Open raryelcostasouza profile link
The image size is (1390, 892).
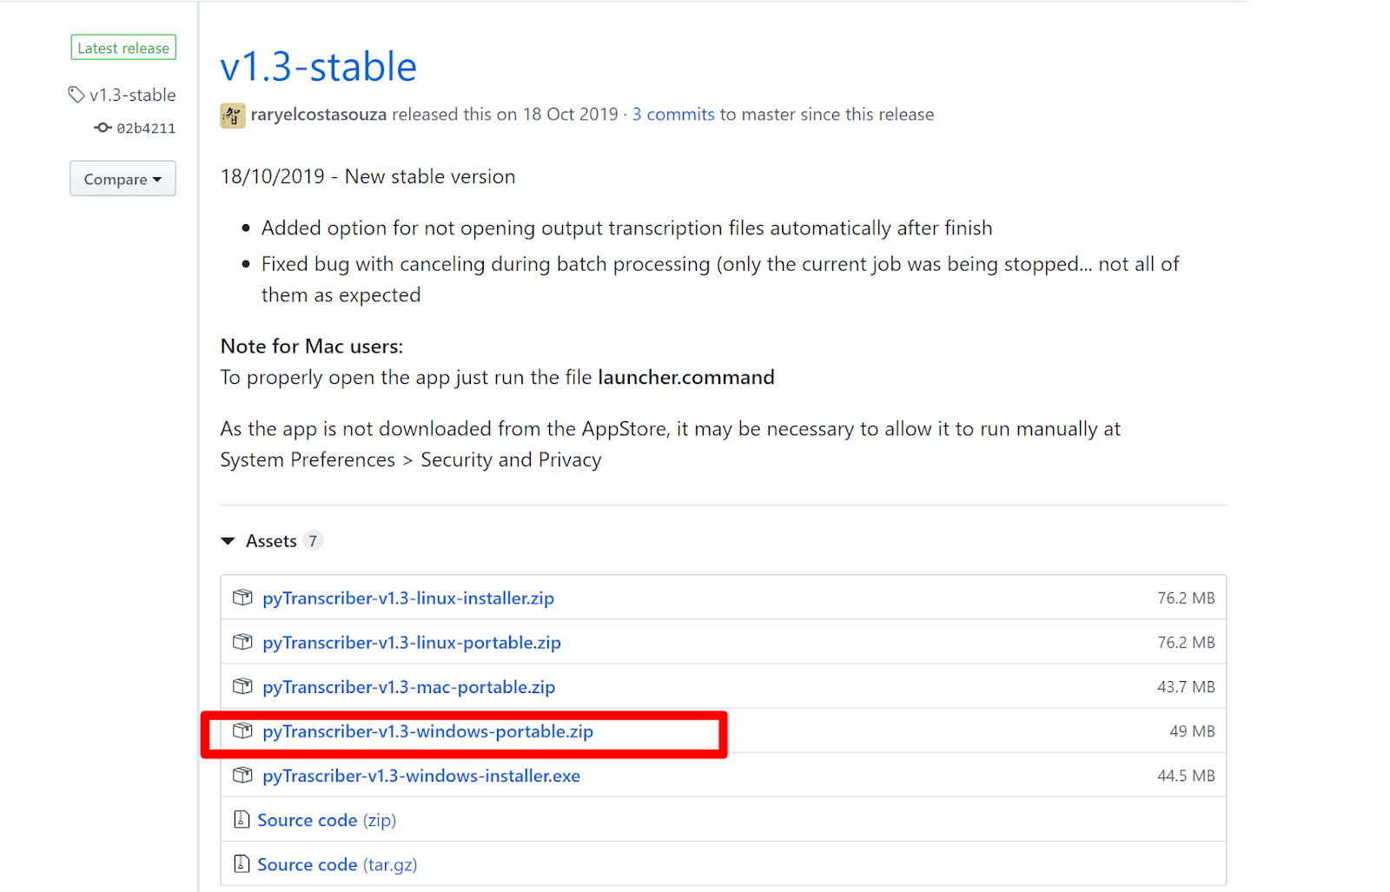click(319, 115)
